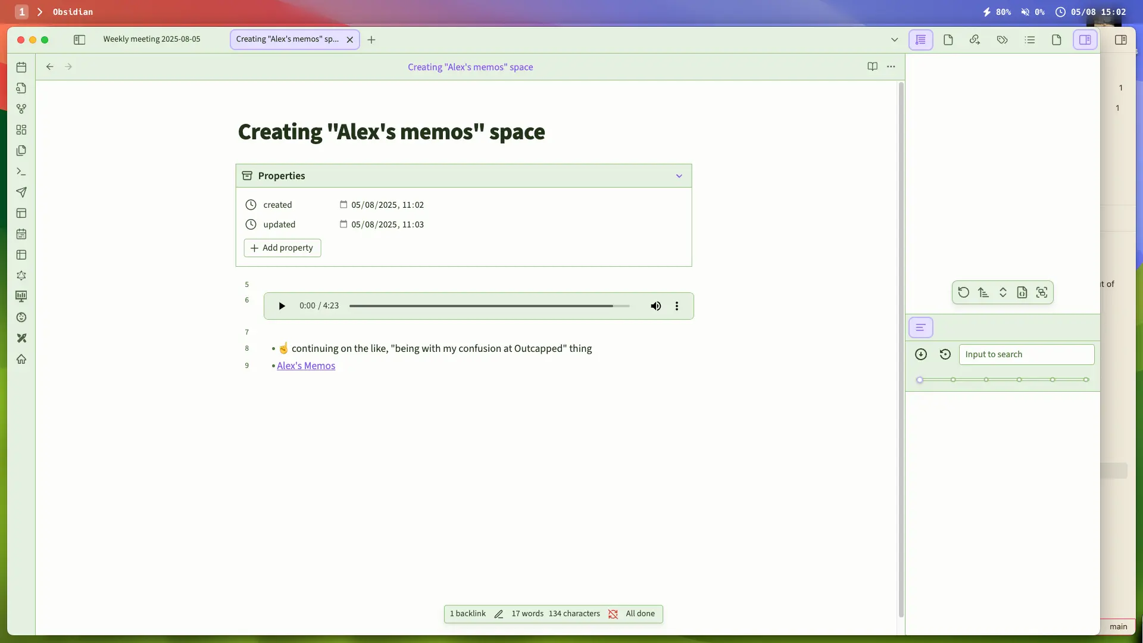The width and height of the screenshot is (1143, 643).
Task: Open the outline list icon in the right sidebar
Action: [1030, 40]
